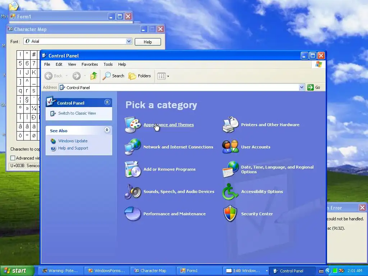Close the Error dialog window

tap(362, 207)
